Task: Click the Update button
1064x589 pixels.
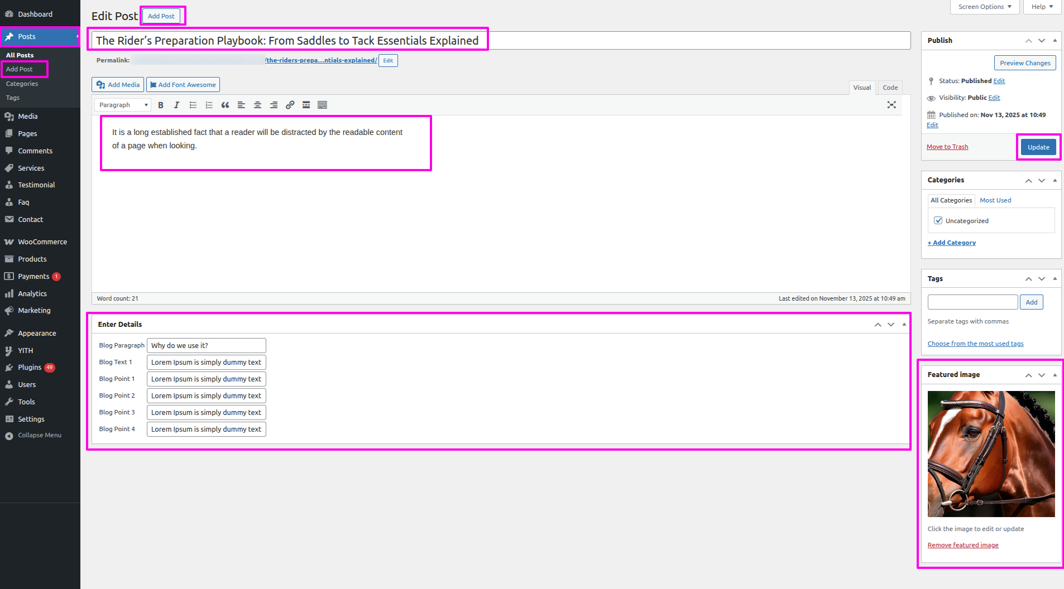Action: 1038,147
